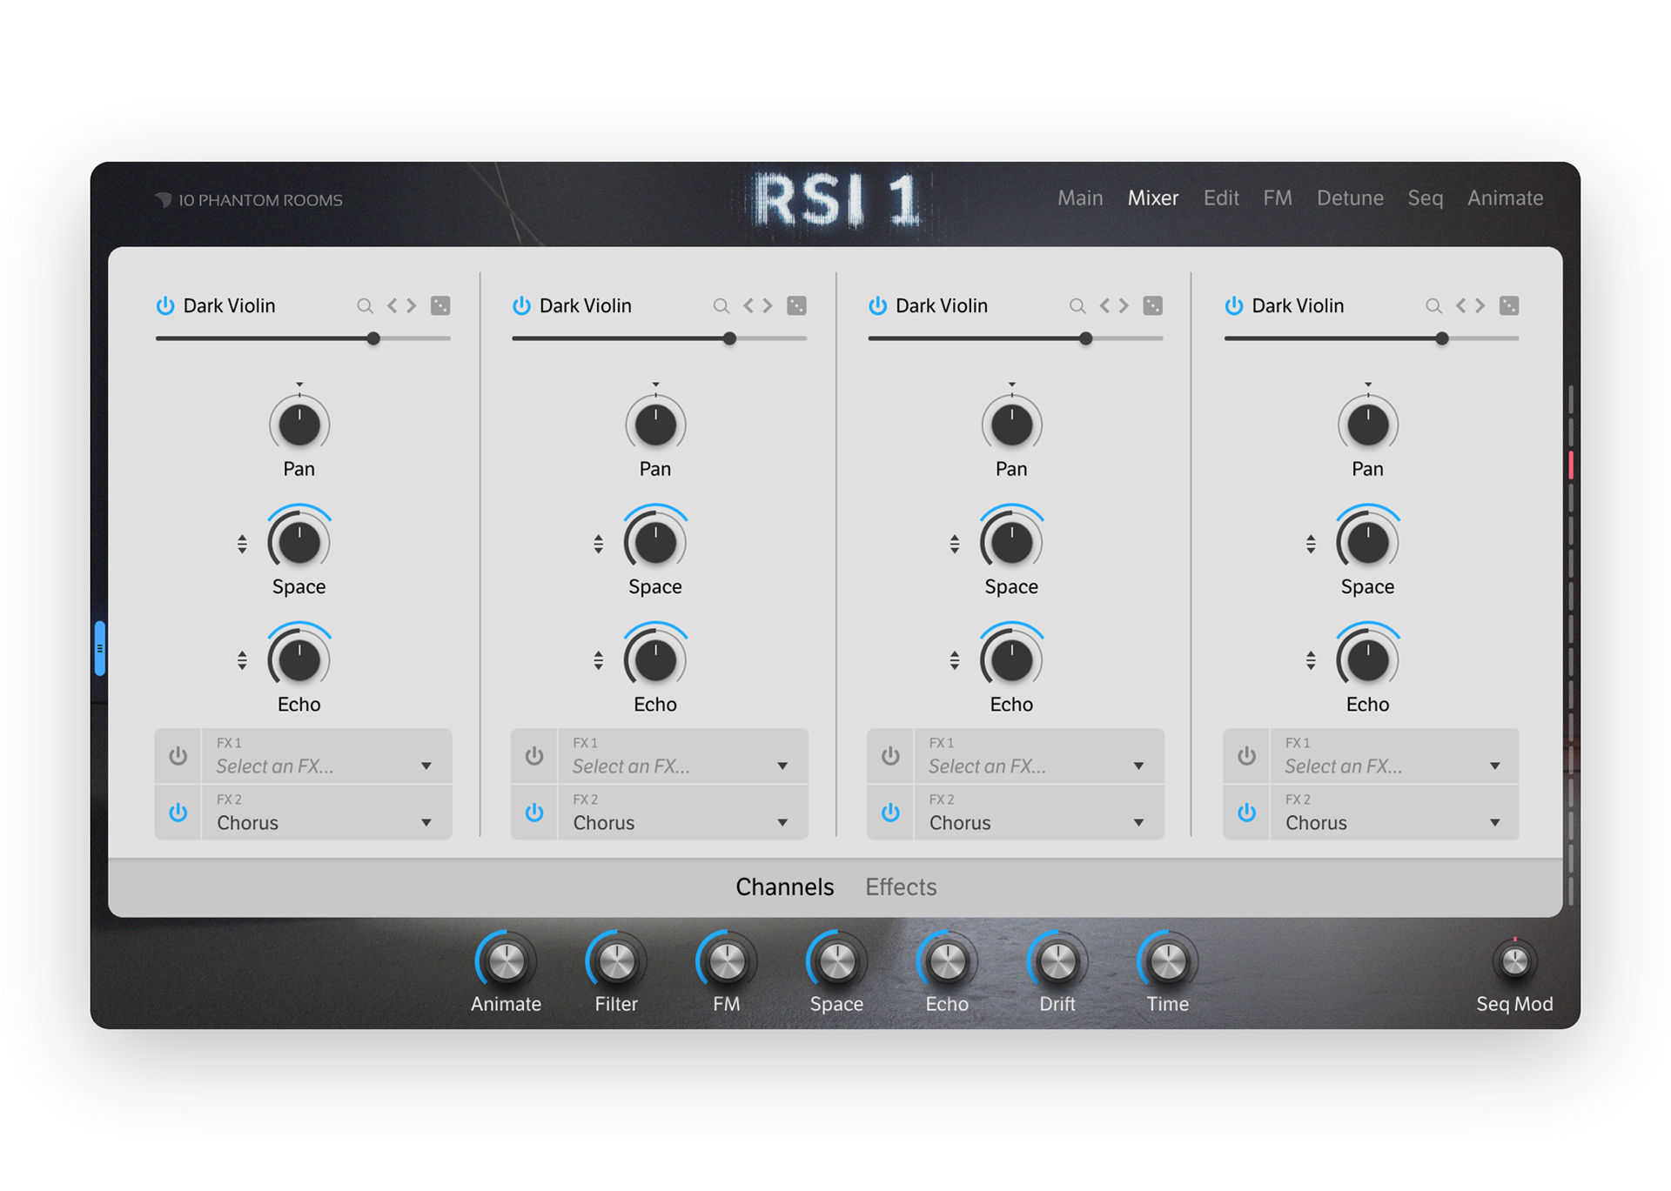Randomize fourth channel with dice icon

1509,305
